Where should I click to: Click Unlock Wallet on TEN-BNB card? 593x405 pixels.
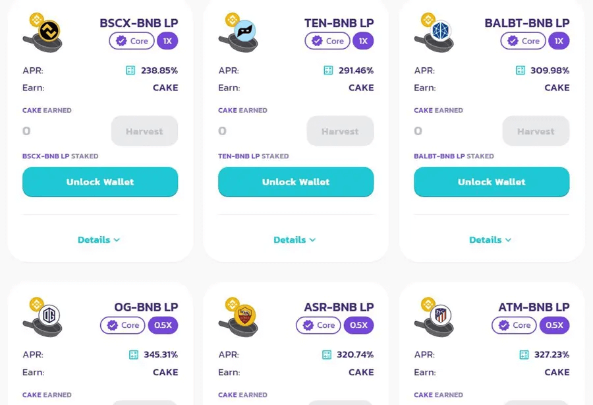(x=295, y=181)
